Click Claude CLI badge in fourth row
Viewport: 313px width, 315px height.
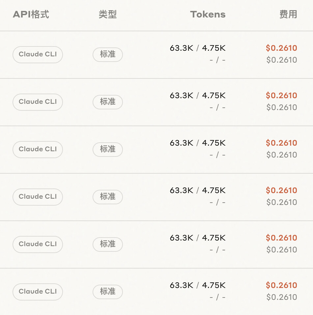38,197
